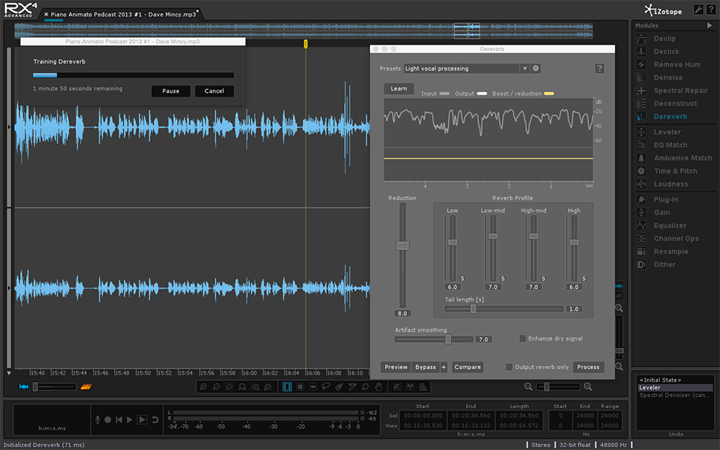Pause the Dereverb training
Viewport: 720px width, 450px height.
click(171, 91)
